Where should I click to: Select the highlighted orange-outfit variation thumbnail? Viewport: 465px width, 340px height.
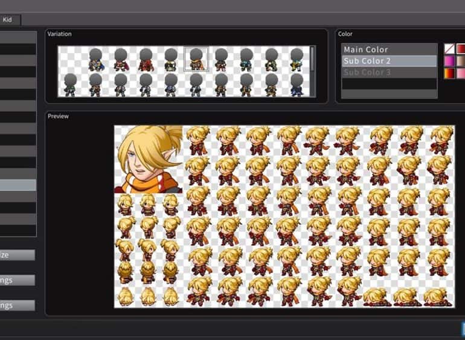pyautogui.click(x=196, y=59)
